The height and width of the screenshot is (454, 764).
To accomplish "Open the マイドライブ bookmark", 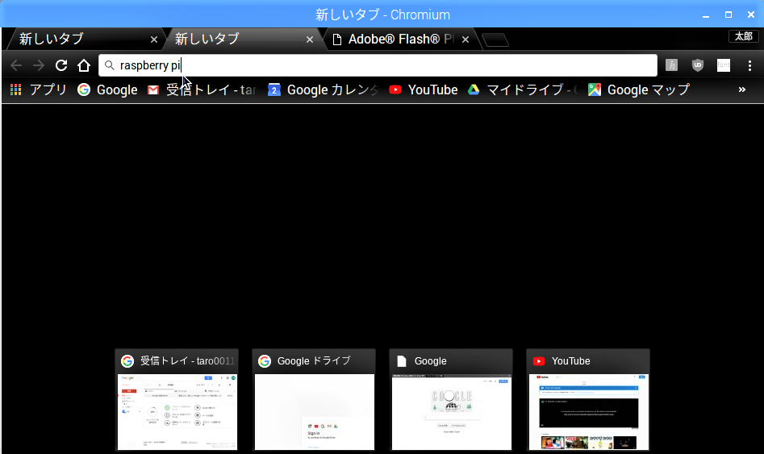I will click(x=523, y=90).
